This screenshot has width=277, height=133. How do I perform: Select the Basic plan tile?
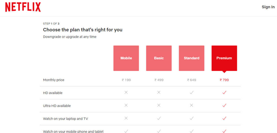coord(159,58)
